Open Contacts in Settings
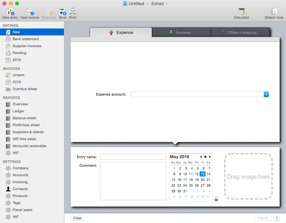Image resolution: width=286 pixels, height=223 pixels. click(x=32, y=189)
